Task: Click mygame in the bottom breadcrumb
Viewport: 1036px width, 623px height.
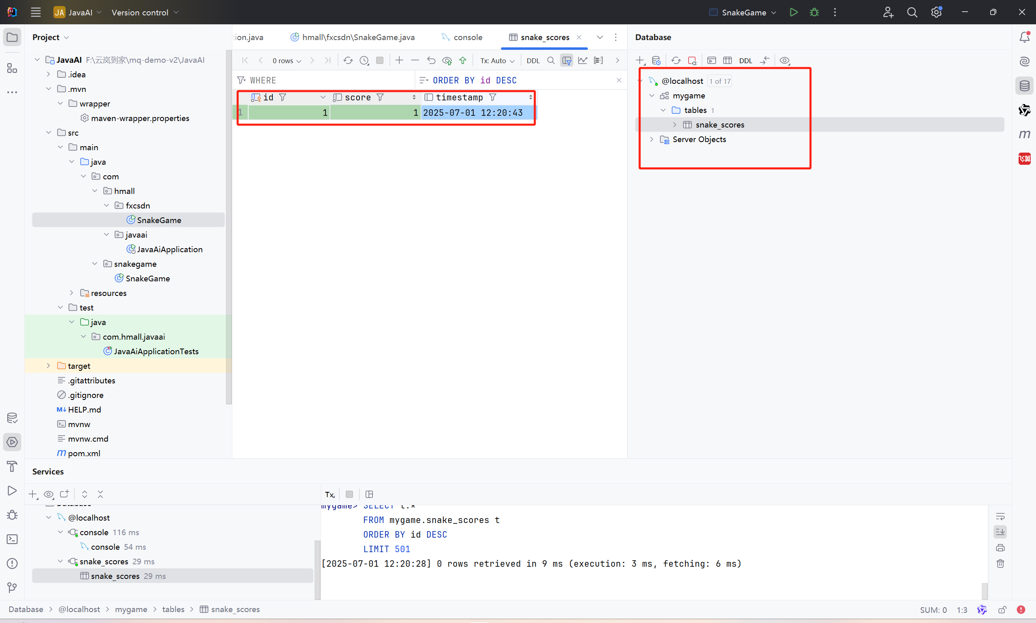Action: pyautogui.click(x=131, y=609)
